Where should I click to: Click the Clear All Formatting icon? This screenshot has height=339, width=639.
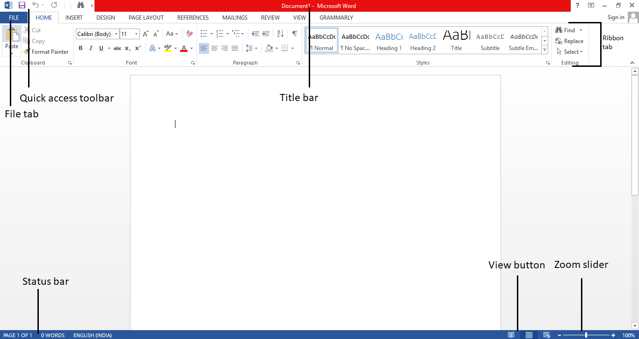(x=189, y=34)
